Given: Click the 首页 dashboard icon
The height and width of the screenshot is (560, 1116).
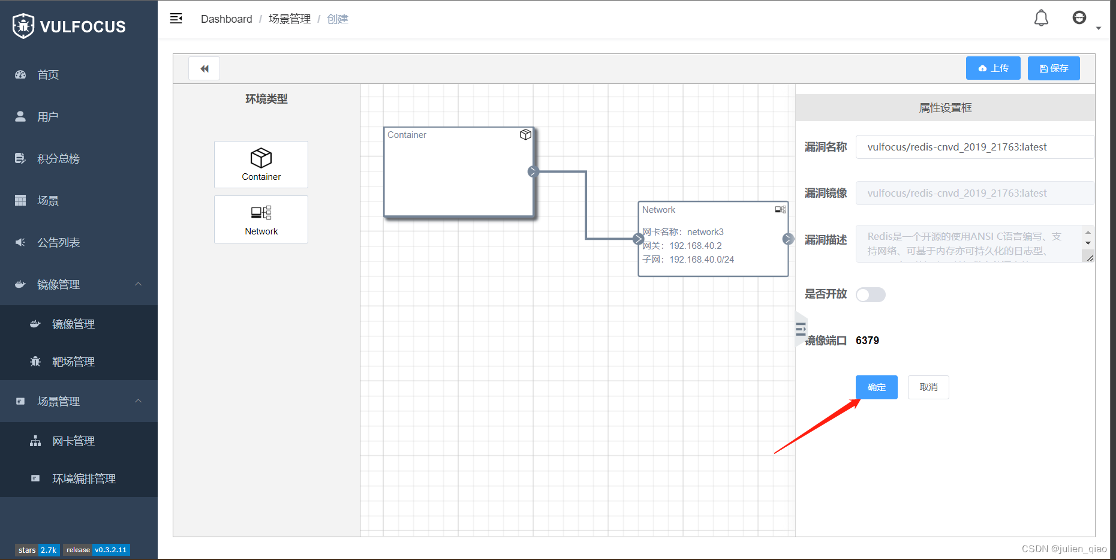Looking at the screenshot, I should click(20, 74).
